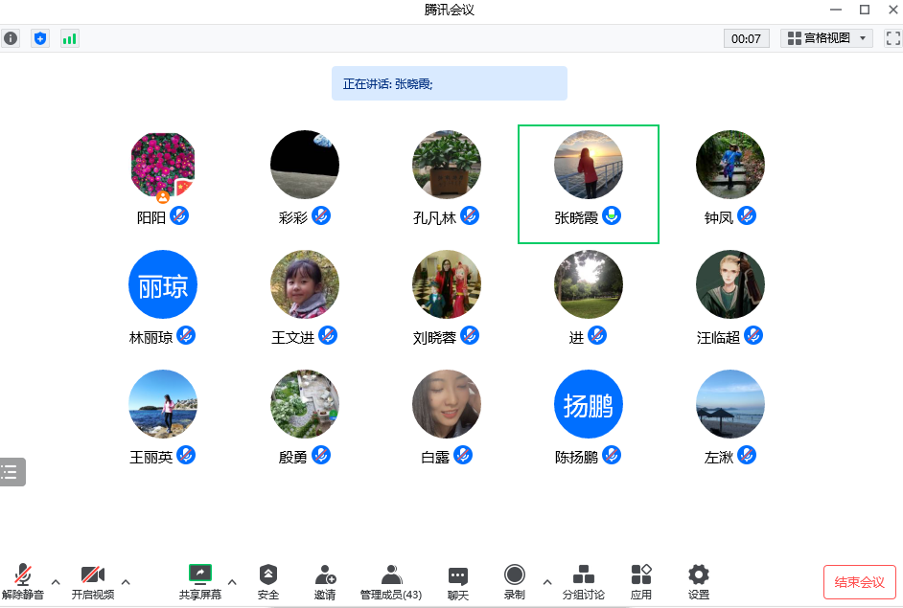
Task: Open meeting info icon
Action: (11, 38)
